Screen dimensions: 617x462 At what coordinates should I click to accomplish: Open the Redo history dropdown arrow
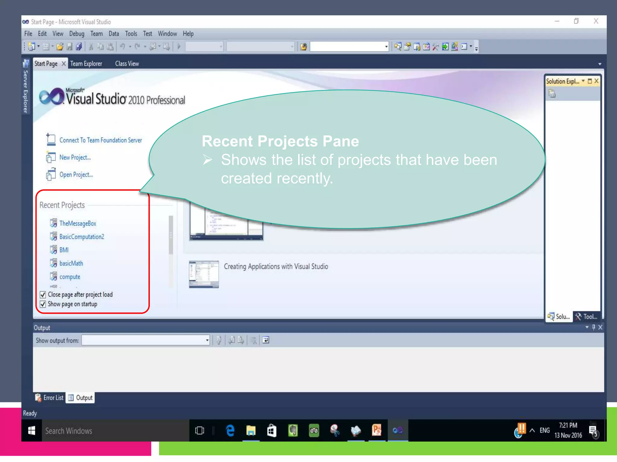pyautogui.click(x=145, y=47)
